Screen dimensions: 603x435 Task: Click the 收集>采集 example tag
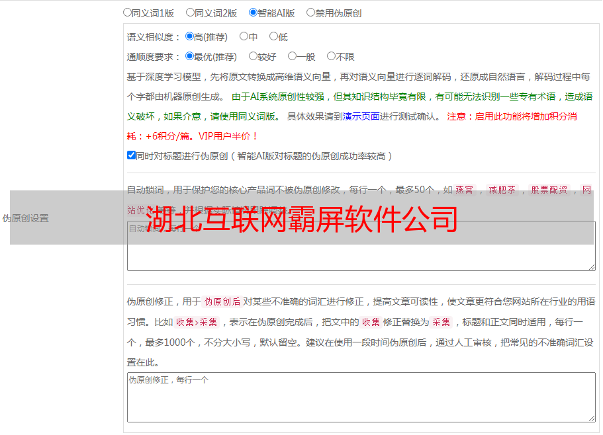point(197,322)
